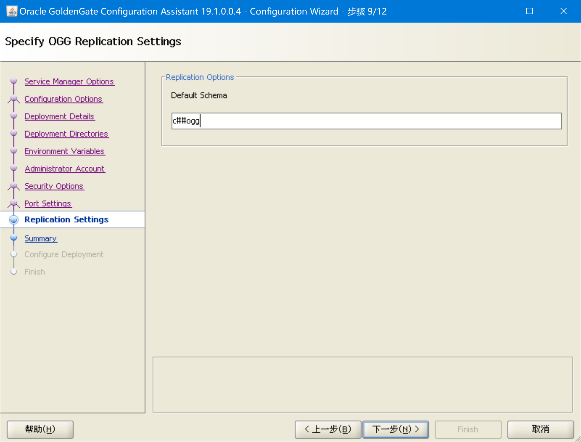Click the Java app icon in title bar

click(x=12, y=11)
